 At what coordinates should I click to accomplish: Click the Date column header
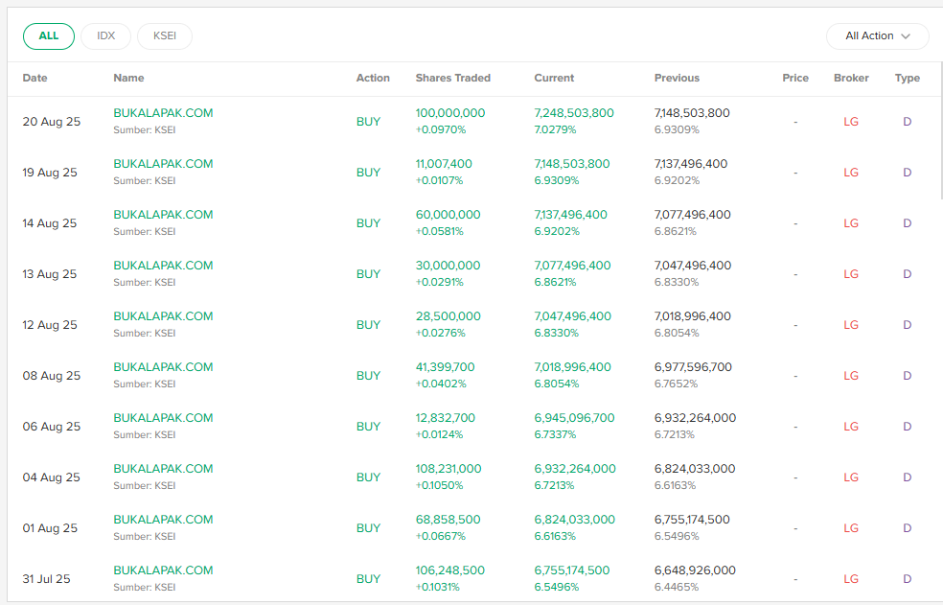[x=34, y=78]
